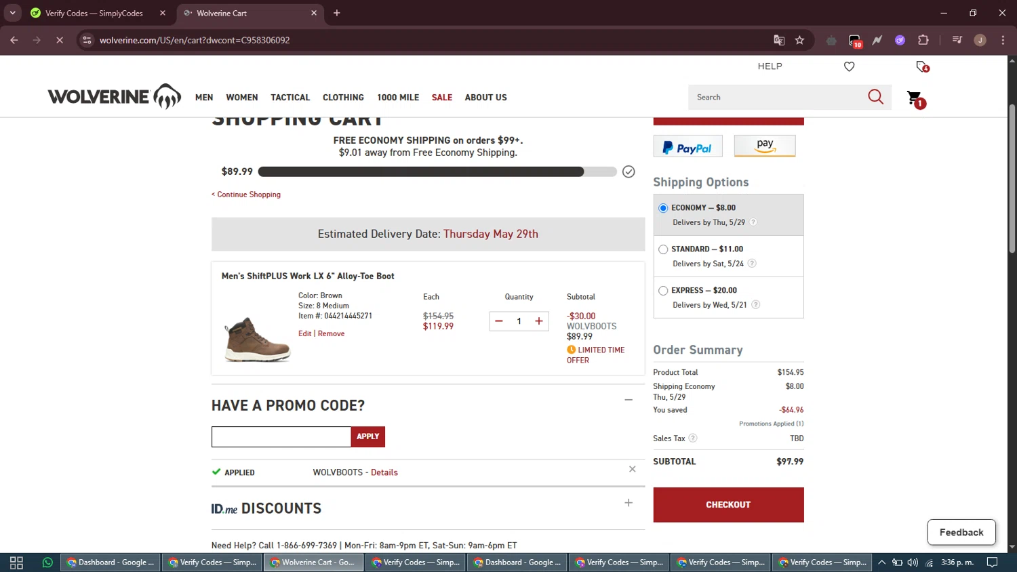The width and height of the screenshot is (1017, 572).
Task: Click the Checkout button
Action: click(728, 505)
